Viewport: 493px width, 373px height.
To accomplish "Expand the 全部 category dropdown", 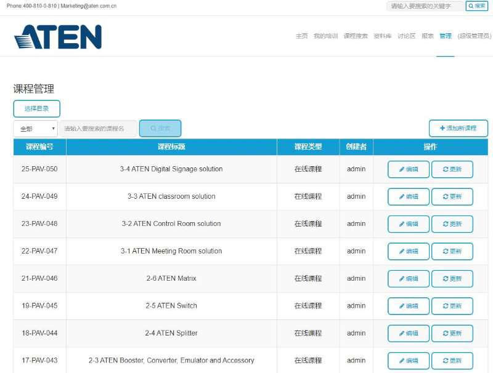I will pyautogui.click(x=36, y=129).
